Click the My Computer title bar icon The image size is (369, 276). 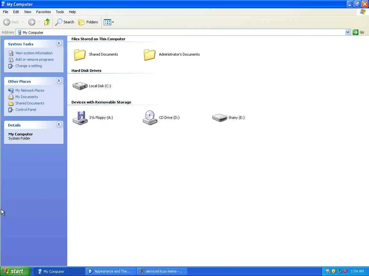[x=3, y=4]
